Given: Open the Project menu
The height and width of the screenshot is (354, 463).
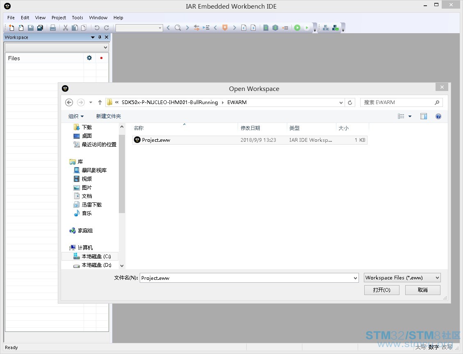Looking at the screenshot, I should click(x=59, y=18).
